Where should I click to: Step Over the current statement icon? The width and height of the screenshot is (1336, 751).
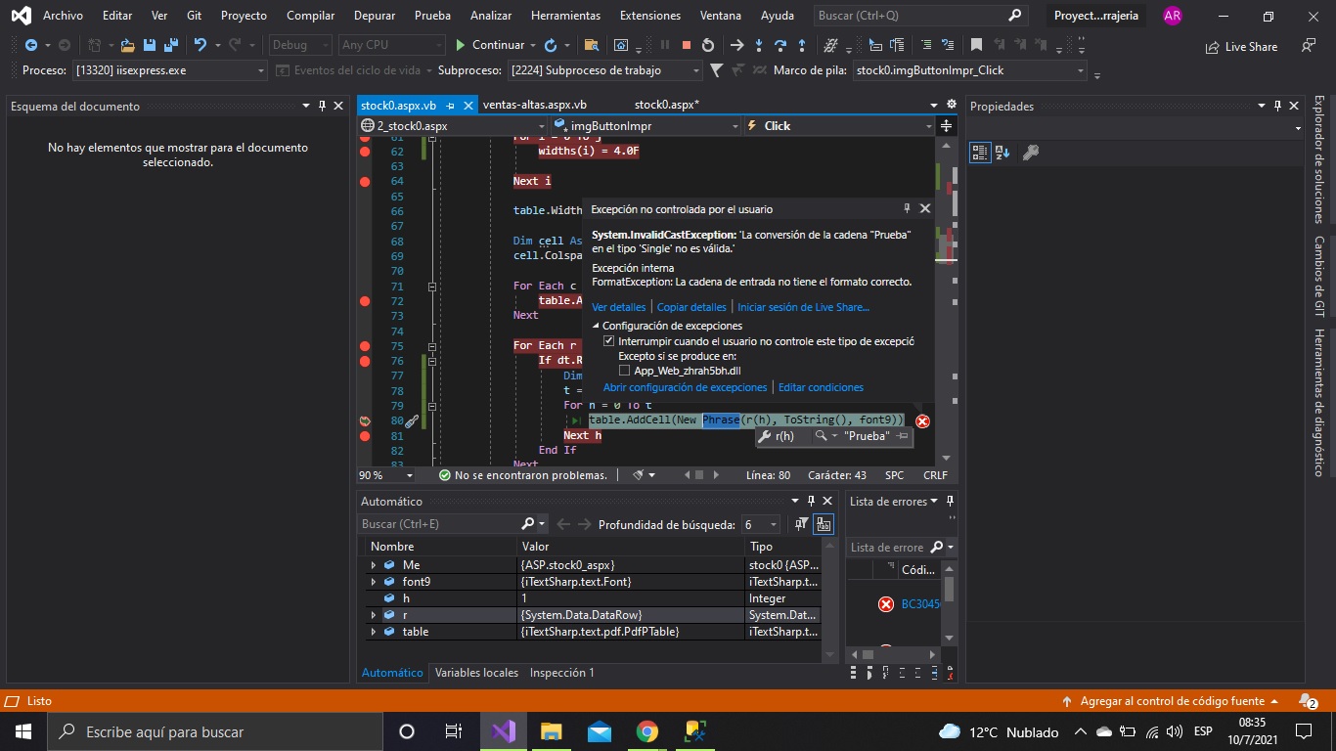click(x=780, y=45)
